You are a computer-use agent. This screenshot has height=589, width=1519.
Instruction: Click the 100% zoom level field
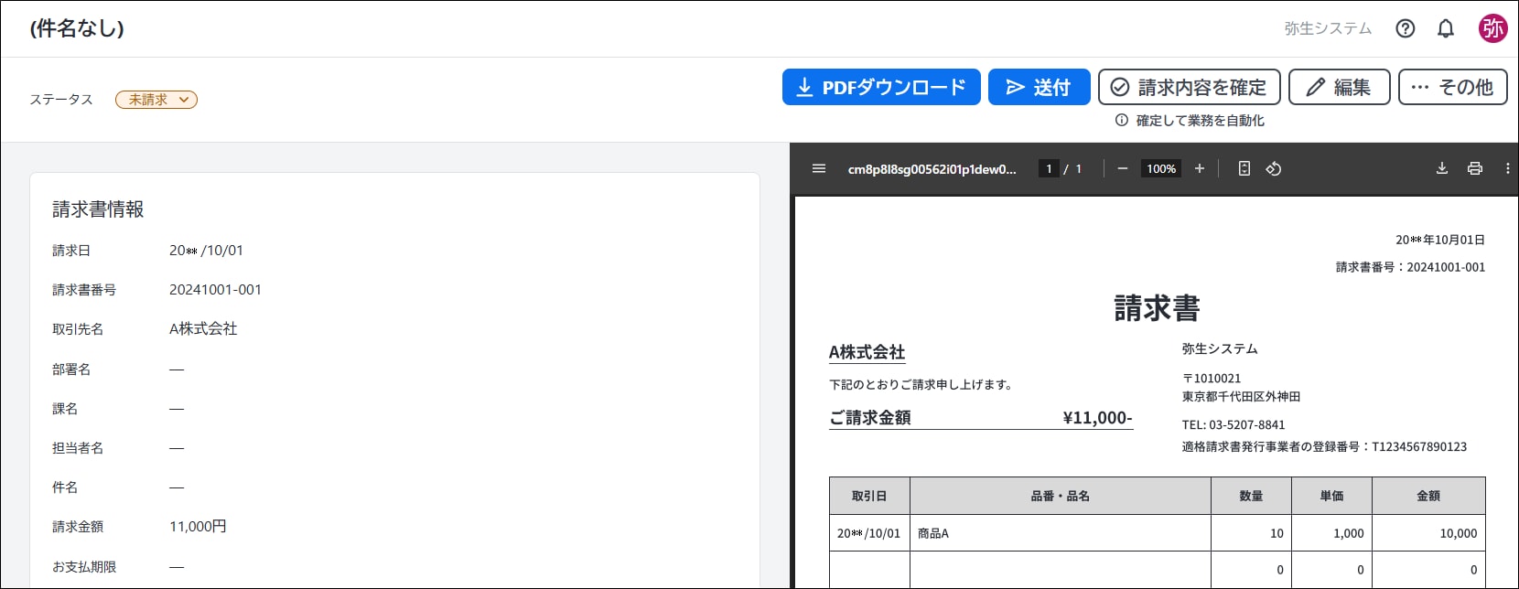pos(1161,168)
